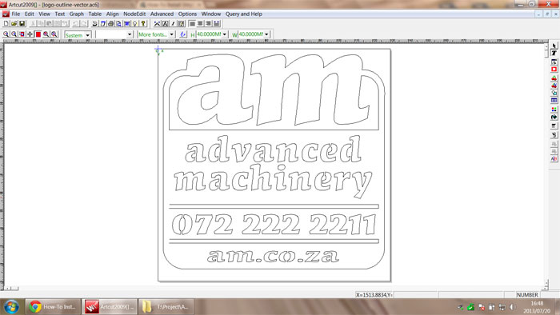Toggle right text alignment button
The image size is (560, 315).
click(209, 23)
